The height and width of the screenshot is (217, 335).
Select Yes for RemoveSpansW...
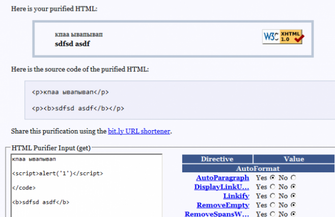(272, 214)
